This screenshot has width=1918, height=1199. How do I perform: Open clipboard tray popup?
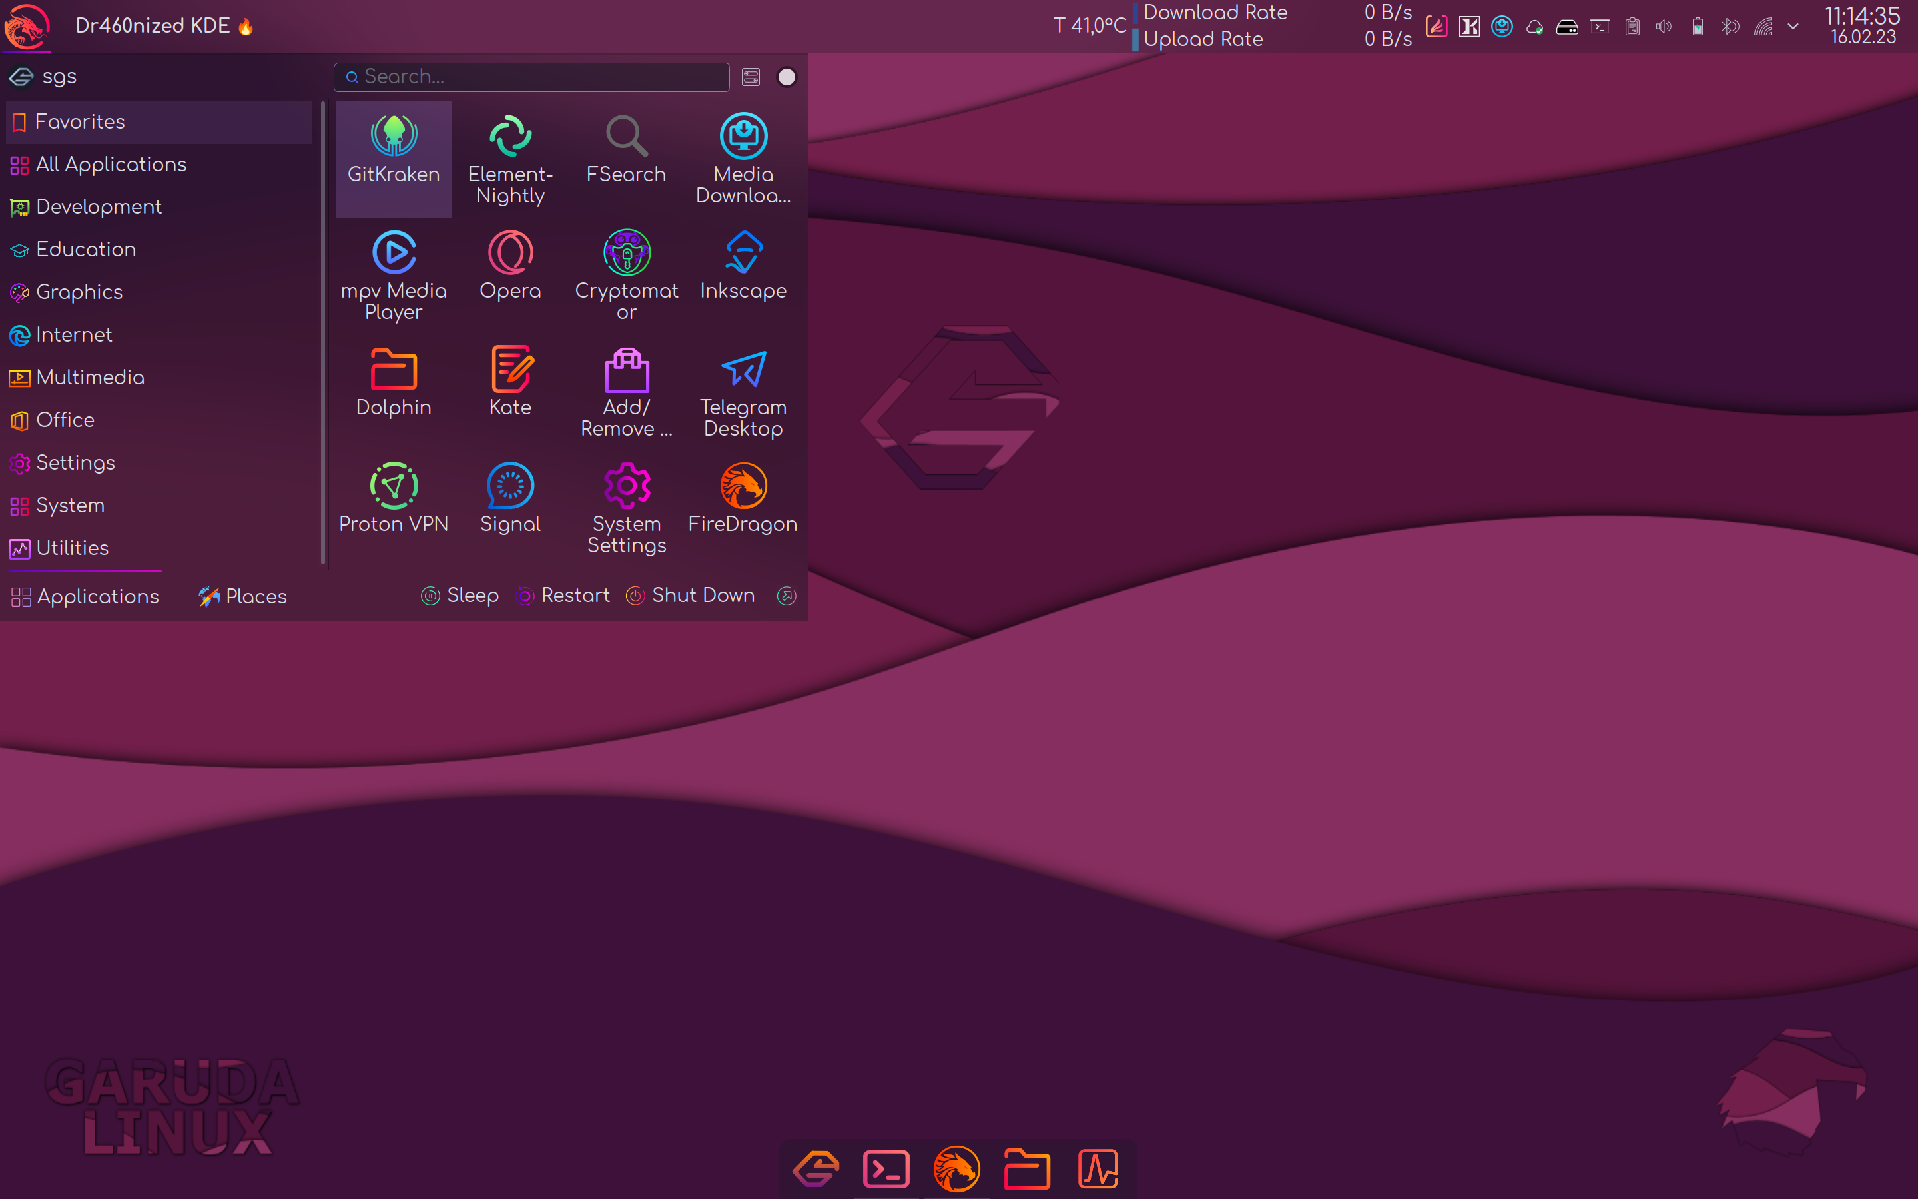[x=1632, y=27]
